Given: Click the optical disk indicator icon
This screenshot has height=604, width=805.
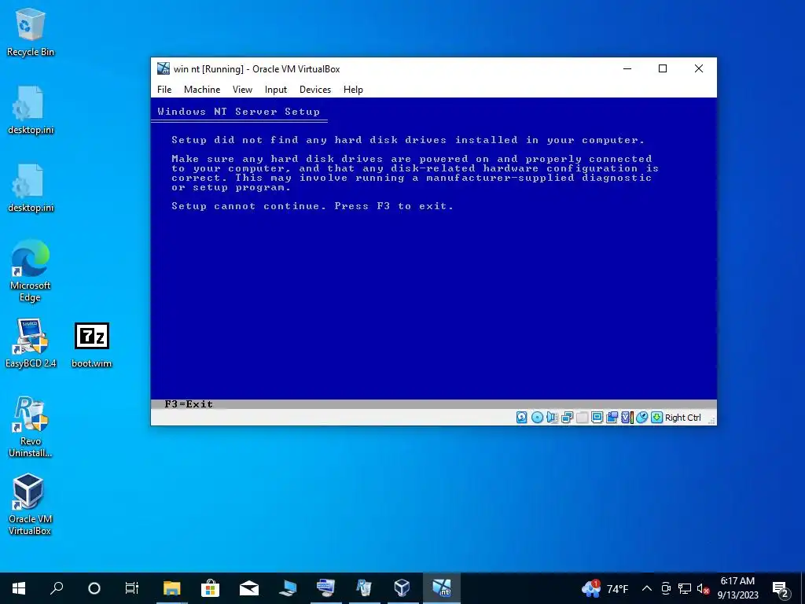Looking at the screenshot, I should (x=537, y=418).
